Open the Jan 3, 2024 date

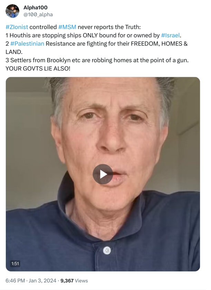pos(42,281)
